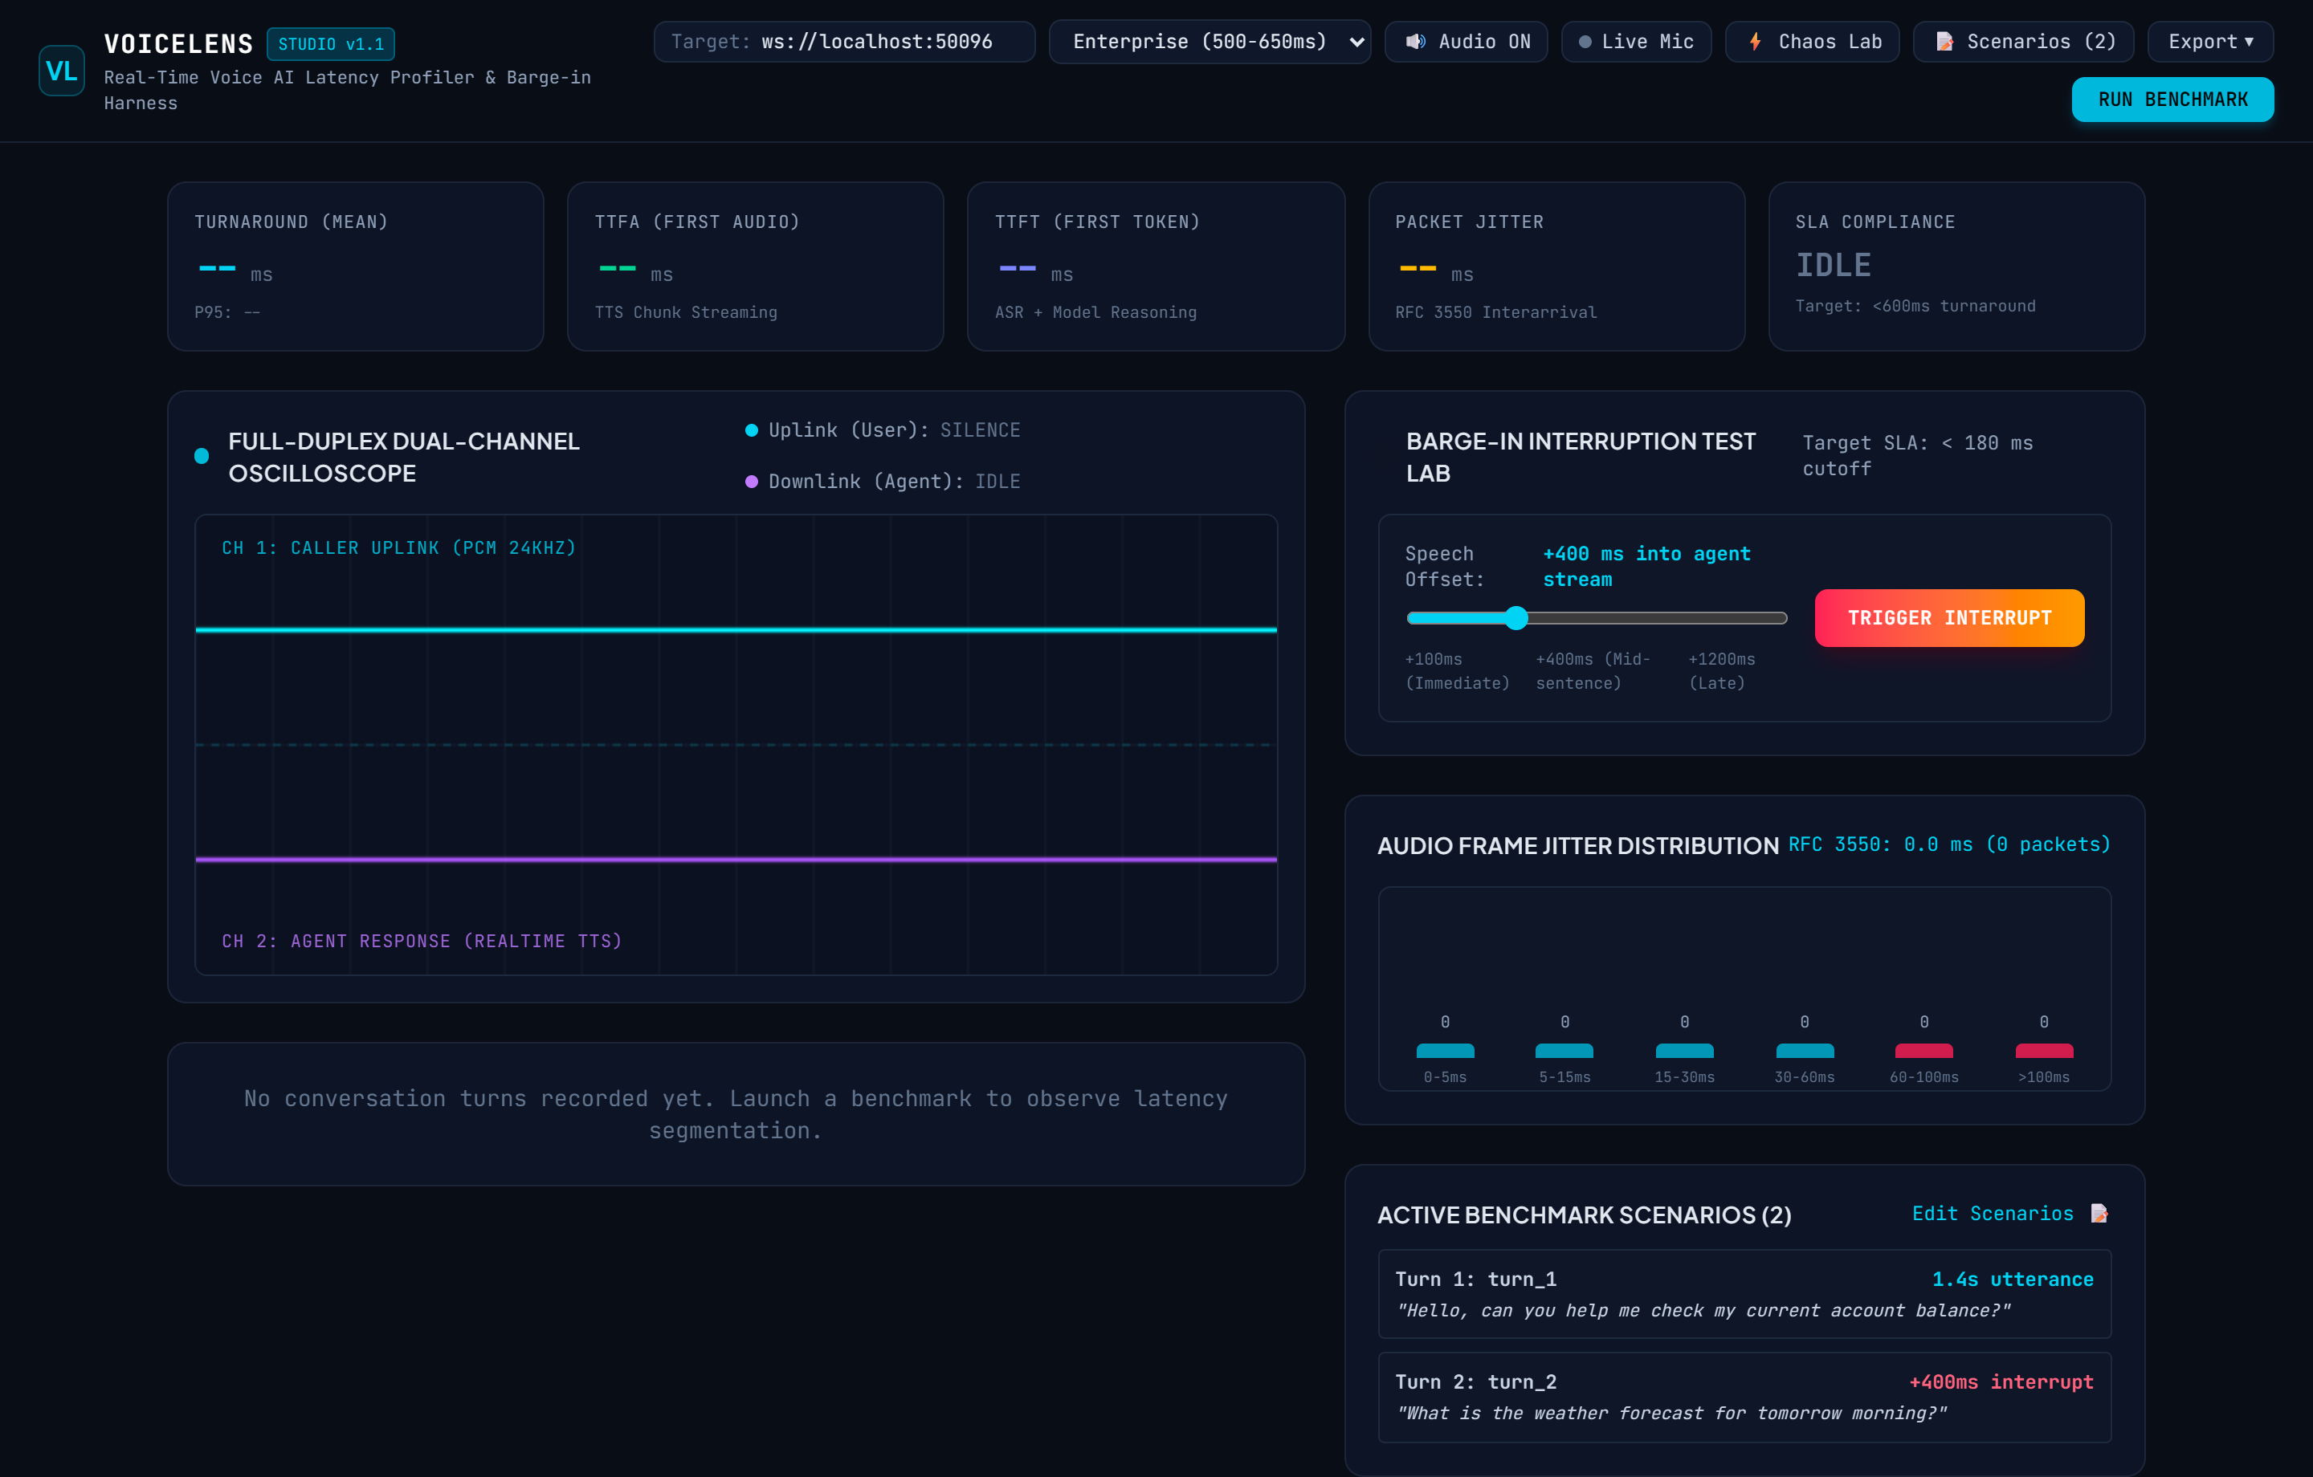Click the Speech Offset slider handle
Viewport: 2313px width, 1477px height.
(1515, 617)
